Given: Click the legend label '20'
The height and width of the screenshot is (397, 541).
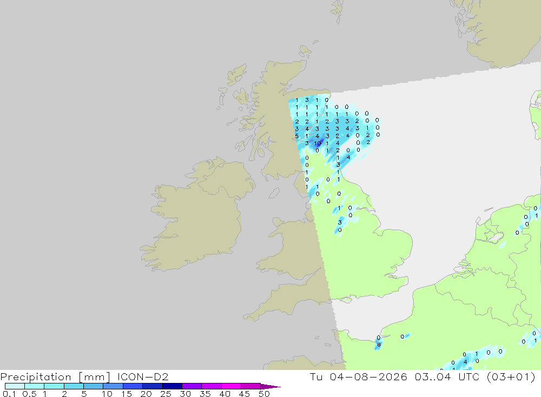Looking at the screenshot, I should click(146, 394).
